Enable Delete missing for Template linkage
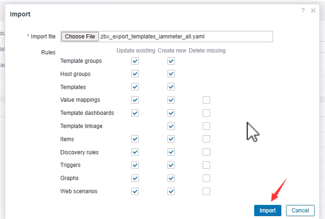The width and height of the screenshot is (325, 219). pos(206,126)
